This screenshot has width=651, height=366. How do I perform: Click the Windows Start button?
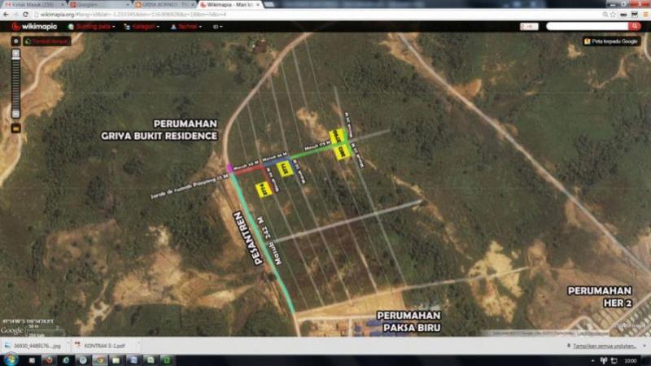(10, 359)
